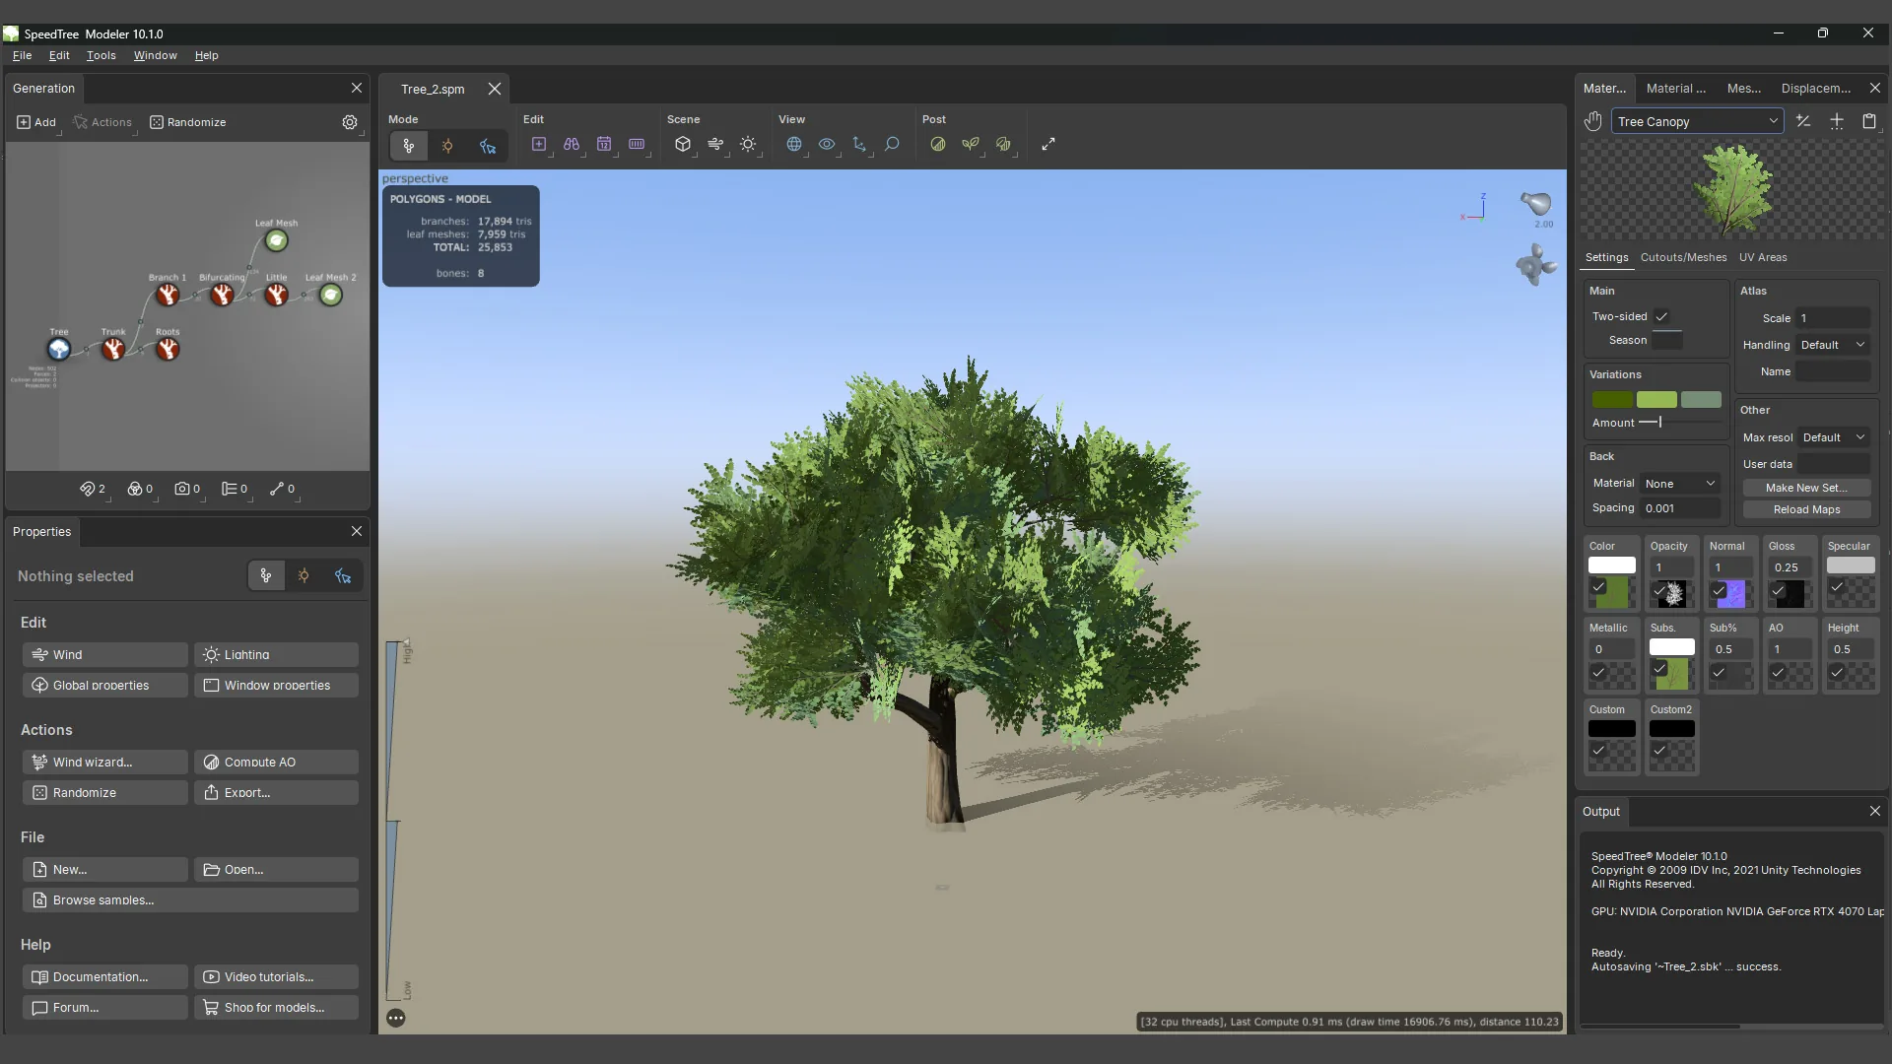The image size is (1892, 1064).
Task: Open the Atlas Handling dropdown
Action: coord(1832,345)
